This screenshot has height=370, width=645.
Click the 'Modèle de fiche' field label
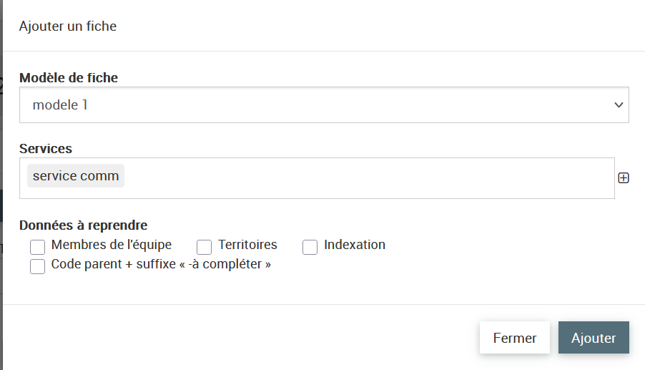69,78
